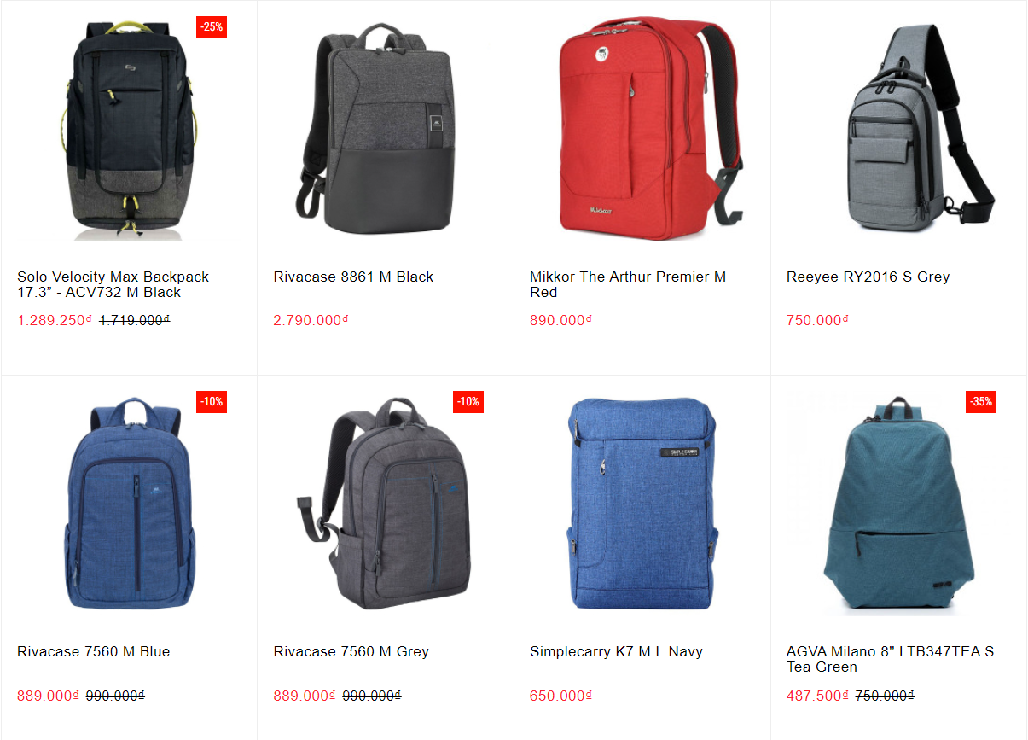Select the Simplecarry K7 M L.Navy title
Viewport: 1028px width, 740px height.
click(616, 651)
